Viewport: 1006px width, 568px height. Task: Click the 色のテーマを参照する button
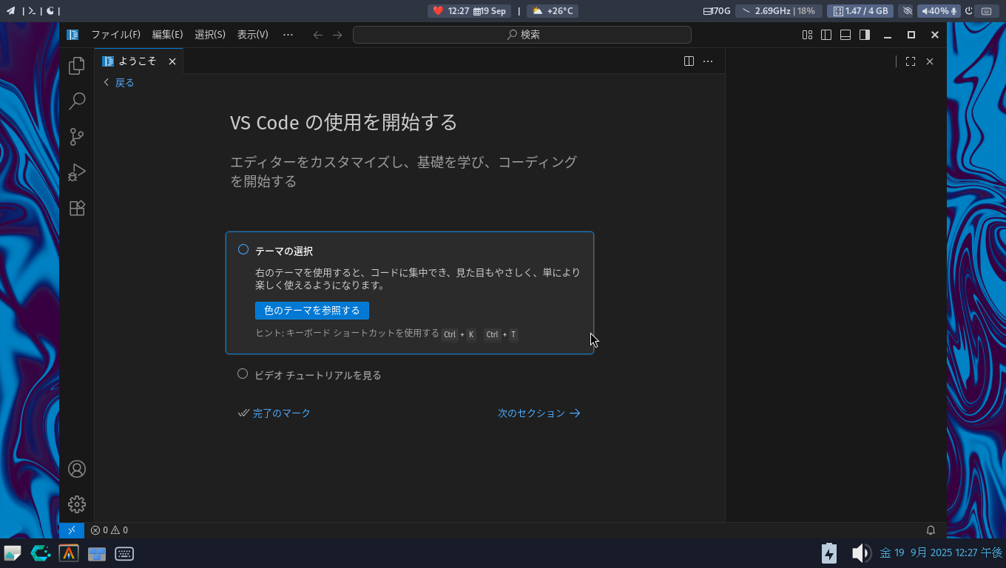tap(312, 311)
